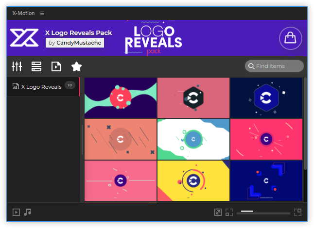
Task: Select the rose background black hexagon thumbnail
Action: click(193, 98)
